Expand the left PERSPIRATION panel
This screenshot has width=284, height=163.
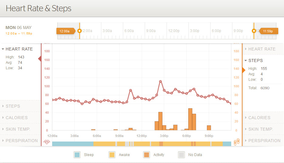[x=22, y=141]
